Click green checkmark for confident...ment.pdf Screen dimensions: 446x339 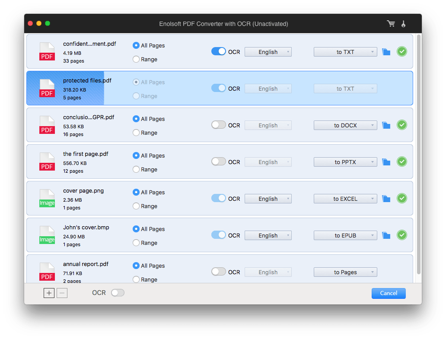pyautogui.click(x=401, y=51)
